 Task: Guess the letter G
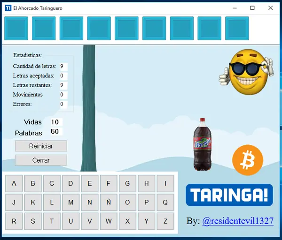click(x=127, y=183)
